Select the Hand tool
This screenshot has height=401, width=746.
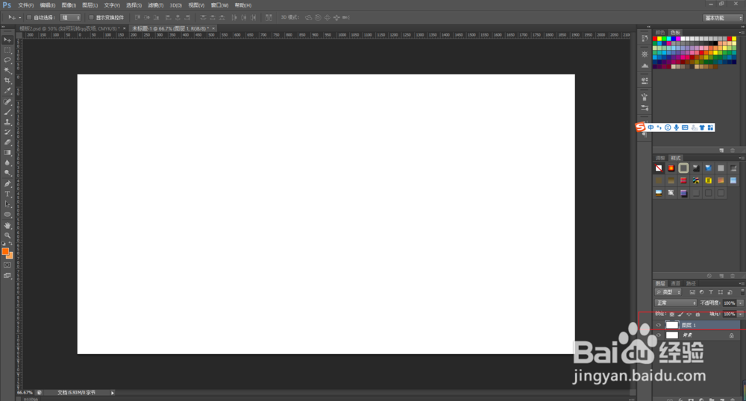point(7,225)
